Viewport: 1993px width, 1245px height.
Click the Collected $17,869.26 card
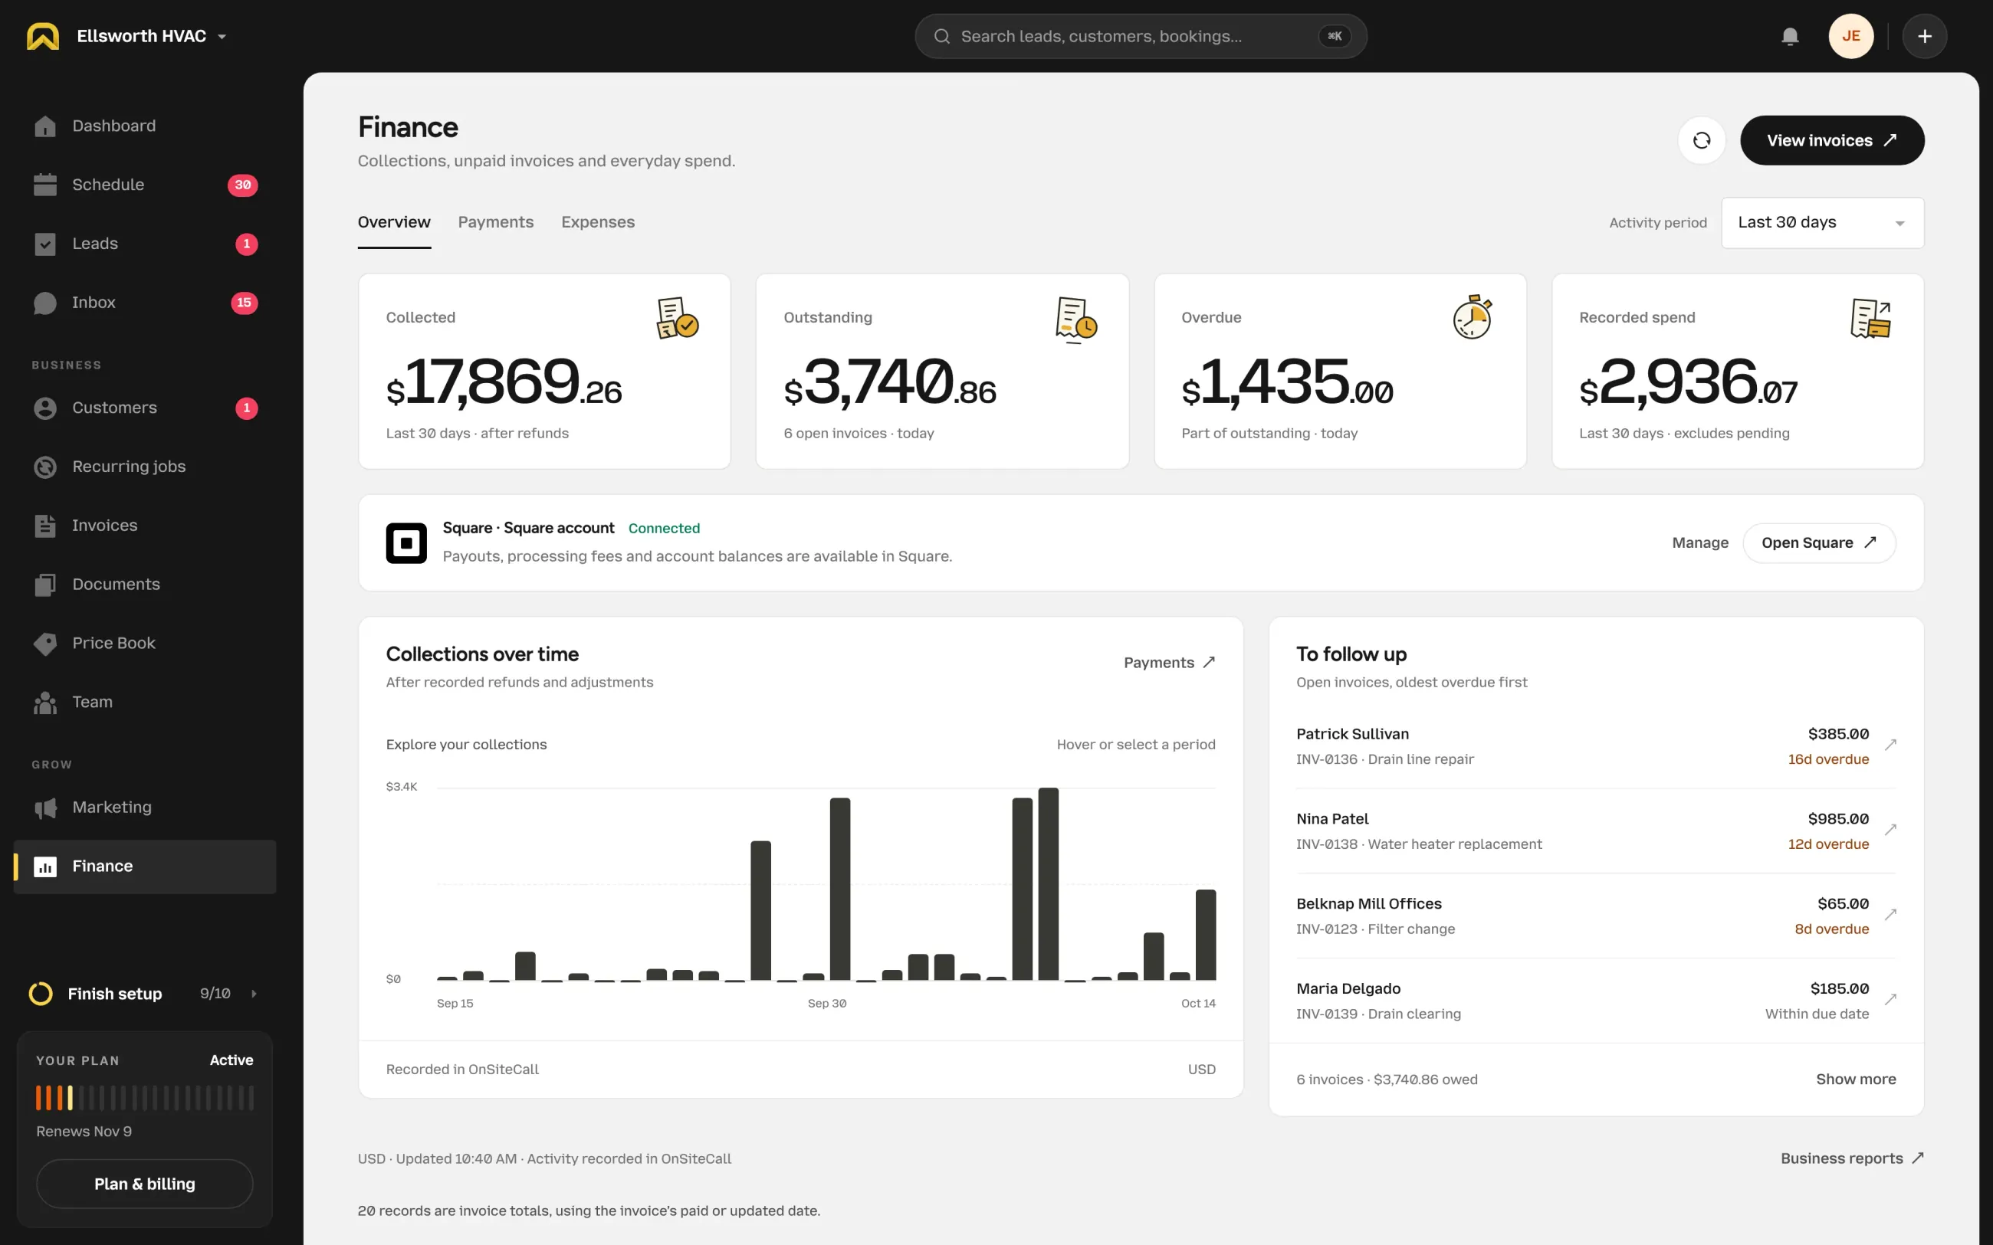pyautogui.click(x=544, y=372)
